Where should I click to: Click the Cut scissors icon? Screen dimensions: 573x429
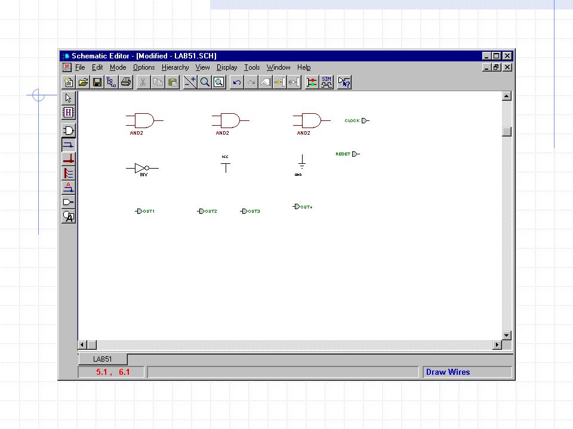click(143, 82)
